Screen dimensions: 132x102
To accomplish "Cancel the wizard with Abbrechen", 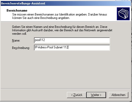I will tap(118, 95).
